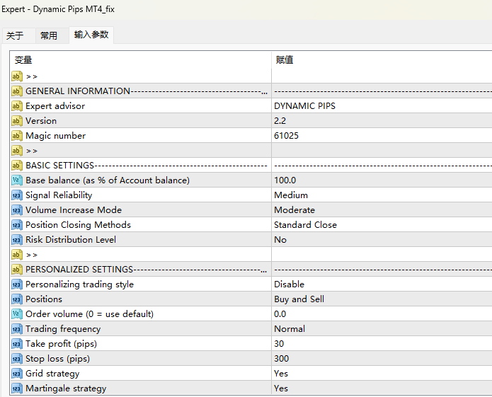The height and width of the screenshot is (397, 492).
Task: Click the string icon next to Version
Action: [x=17, y=121]
